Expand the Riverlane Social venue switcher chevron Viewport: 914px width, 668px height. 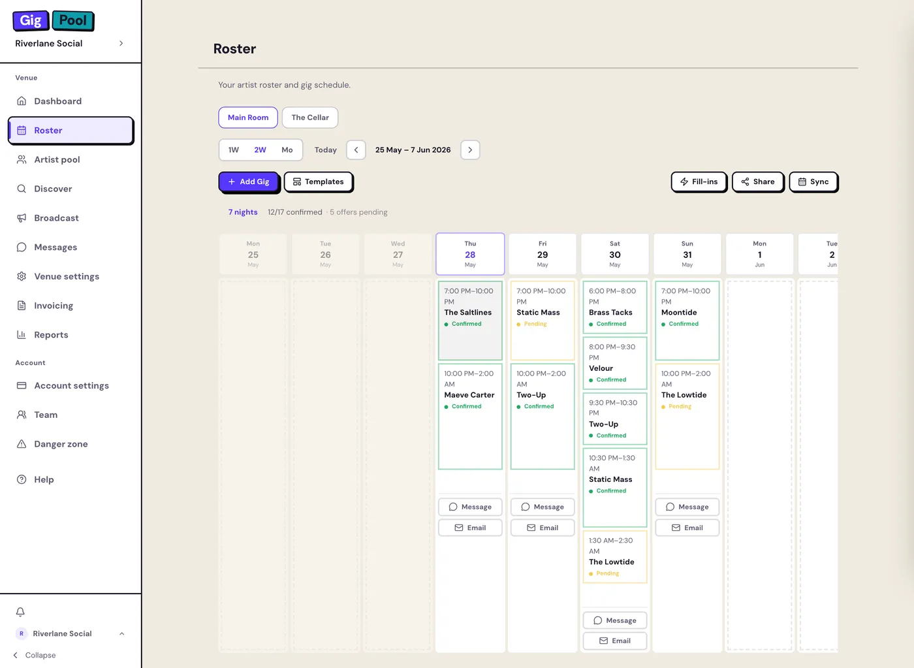pyautogui.click(x=121, y=43)
